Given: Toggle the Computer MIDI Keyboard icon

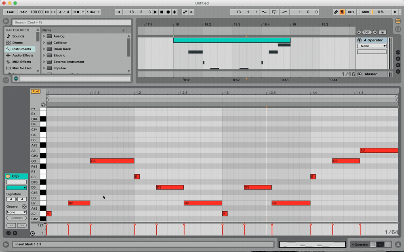Looking at the screenshot, I should [341, 12].
